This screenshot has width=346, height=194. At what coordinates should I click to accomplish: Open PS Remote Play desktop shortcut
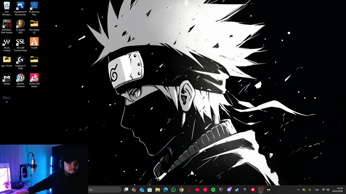click(x=34, y=9)
